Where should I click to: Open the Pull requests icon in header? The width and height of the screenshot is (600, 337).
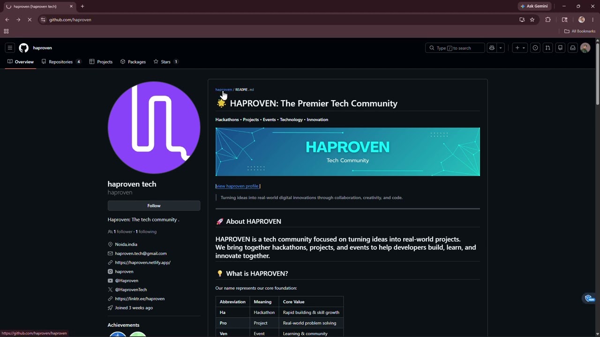pyautogui.click(x=547, y=48)
